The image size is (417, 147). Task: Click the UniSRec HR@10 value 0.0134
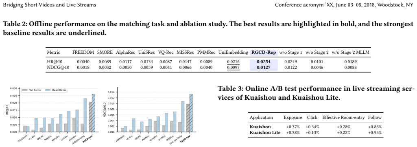coord(146,62)
